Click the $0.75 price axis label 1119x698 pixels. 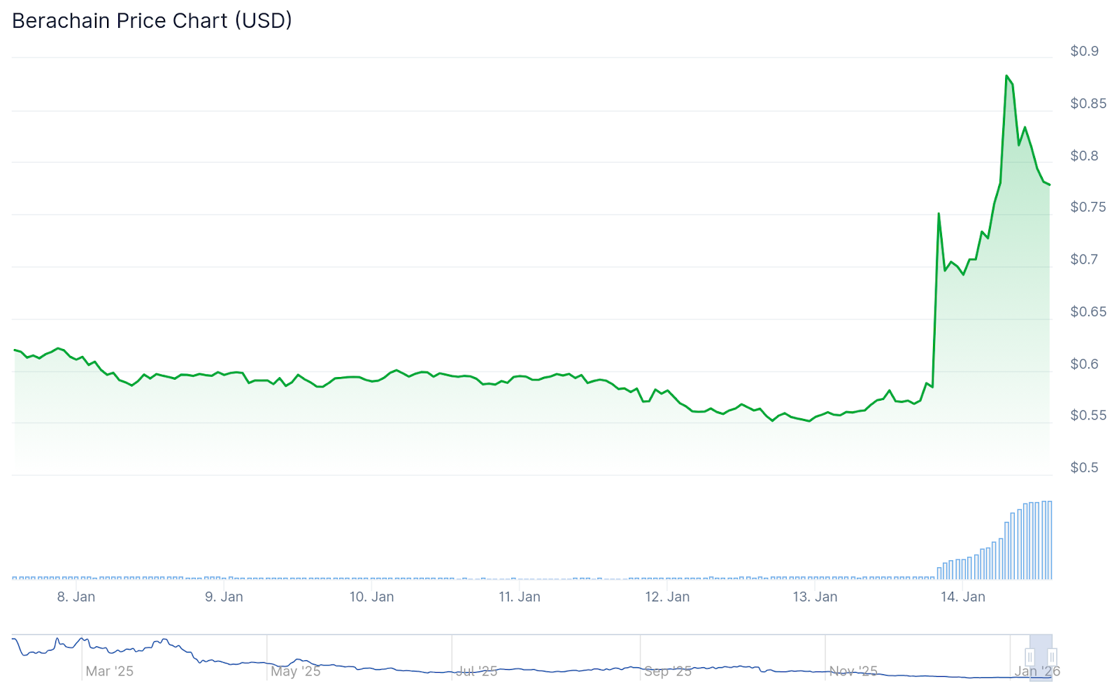[1088, 207]
